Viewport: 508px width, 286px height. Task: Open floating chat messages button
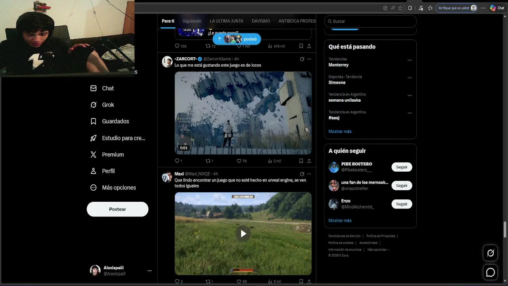[491, 272]
